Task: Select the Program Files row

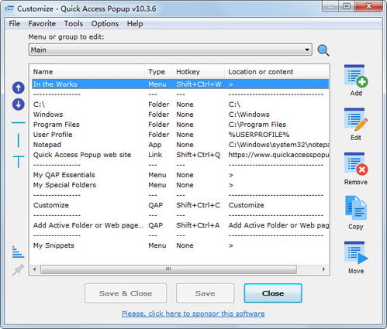Action: pos(180,125)
